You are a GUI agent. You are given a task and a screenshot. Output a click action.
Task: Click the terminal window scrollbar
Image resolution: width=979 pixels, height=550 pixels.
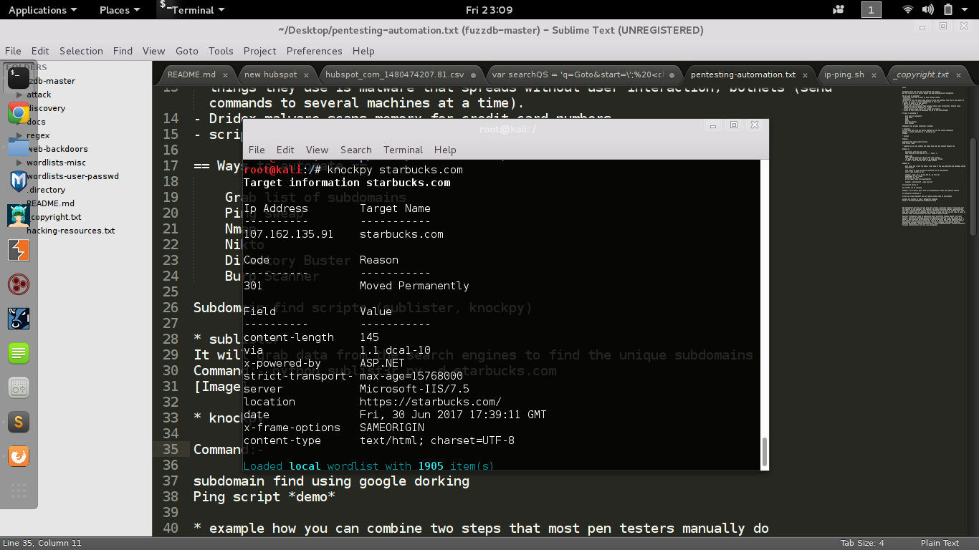point(765,450)
